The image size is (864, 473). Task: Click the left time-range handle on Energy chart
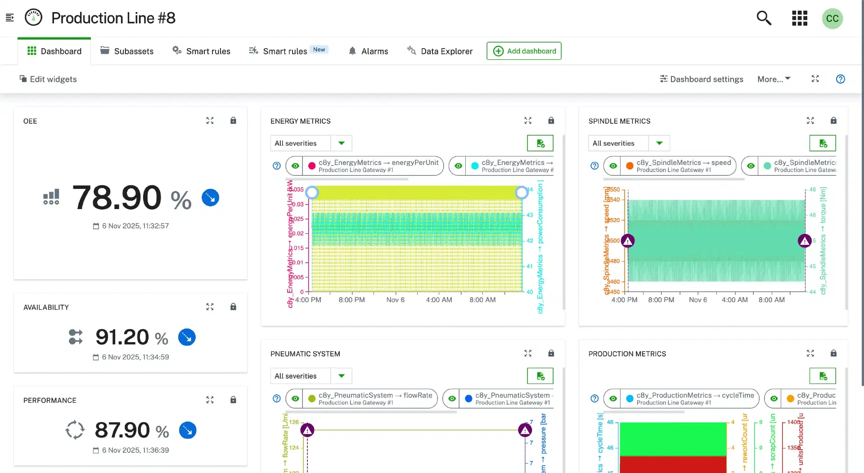(312, 193)
